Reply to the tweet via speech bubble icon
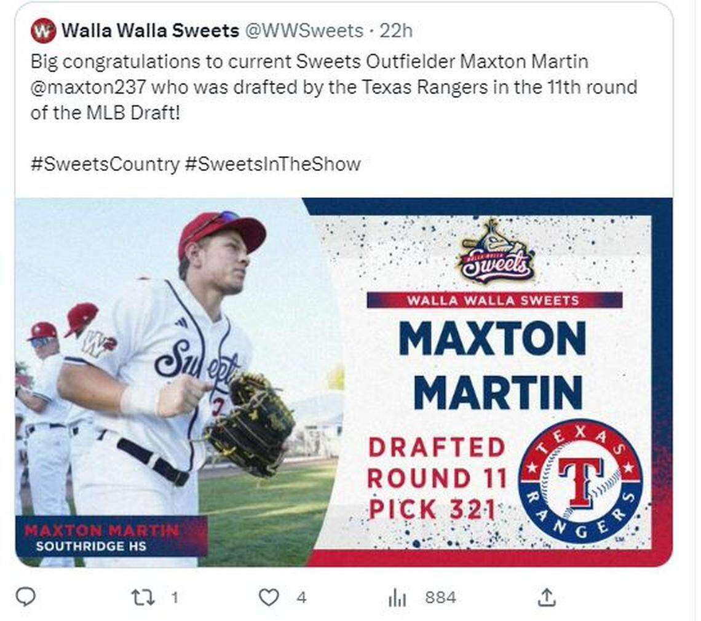This screenshot has width=701, height=621. click(x=26, y=596)
